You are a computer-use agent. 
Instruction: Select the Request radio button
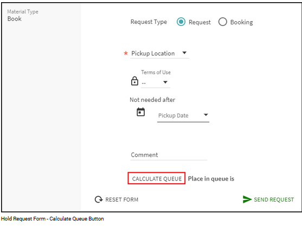(x=181, y=22)
